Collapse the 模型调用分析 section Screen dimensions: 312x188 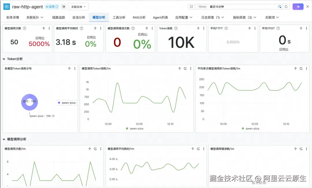pyautogui.click(x=4, y=139)
